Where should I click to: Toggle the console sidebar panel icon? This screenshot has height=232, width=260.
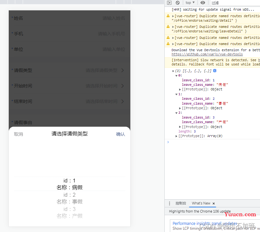click(169, 3)
